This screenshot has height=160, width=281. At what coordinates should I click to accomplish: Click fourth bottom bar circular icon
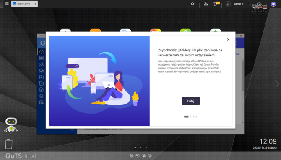150,156
